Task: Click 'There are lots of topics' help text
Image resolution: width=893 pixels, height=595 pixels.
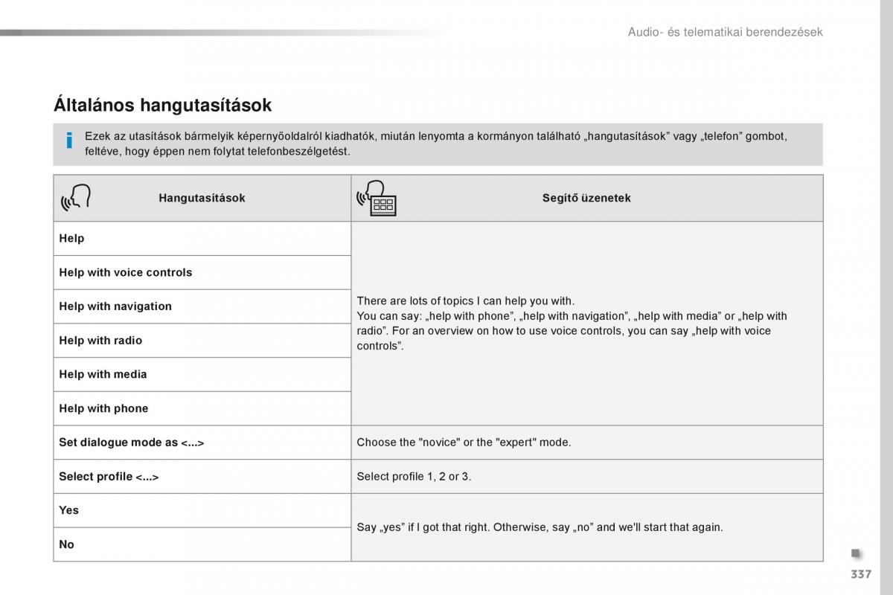Action: tap(572, 324)
